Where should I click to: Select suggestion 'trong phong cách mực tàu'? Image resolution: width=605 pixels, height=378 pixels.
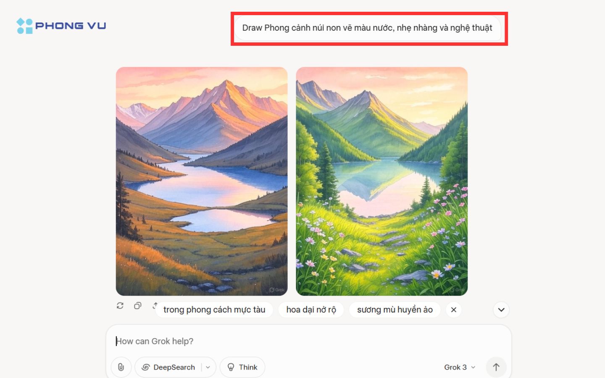[x=214, y=310]
